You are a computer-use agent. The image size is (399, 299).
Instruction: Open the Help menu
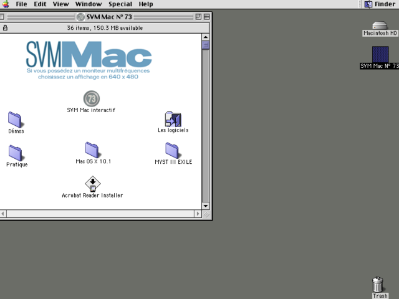pos(146,4)
